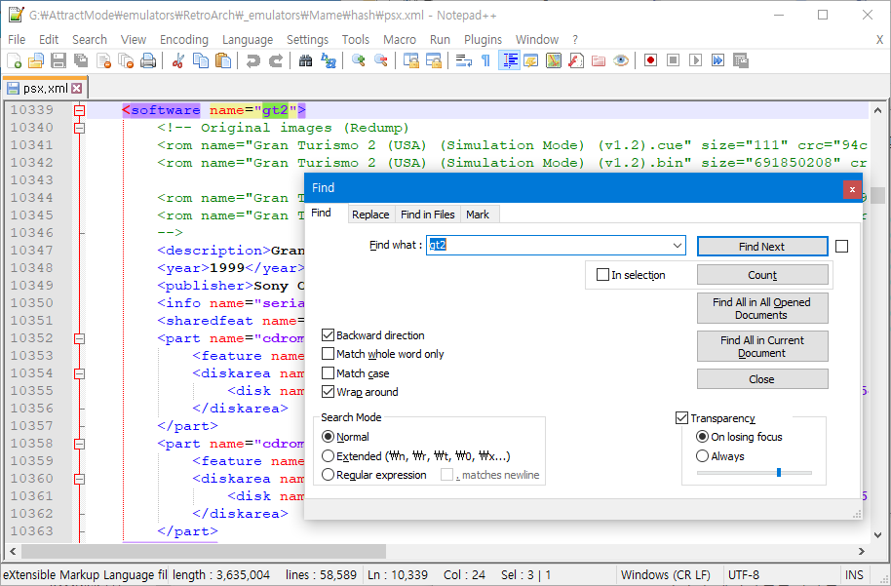Click the Paste clipboard toolbar icon

coord(223,60)
